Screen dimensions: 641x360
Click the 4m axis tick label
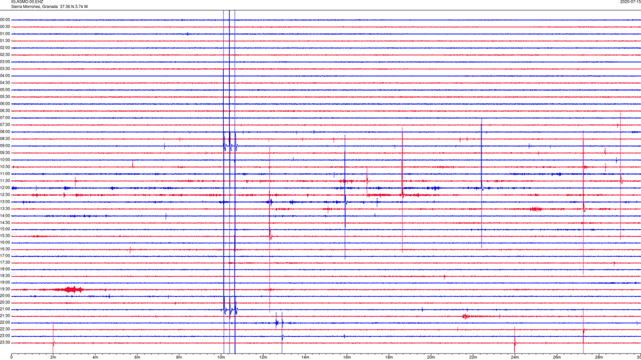(x=95, y=357)
